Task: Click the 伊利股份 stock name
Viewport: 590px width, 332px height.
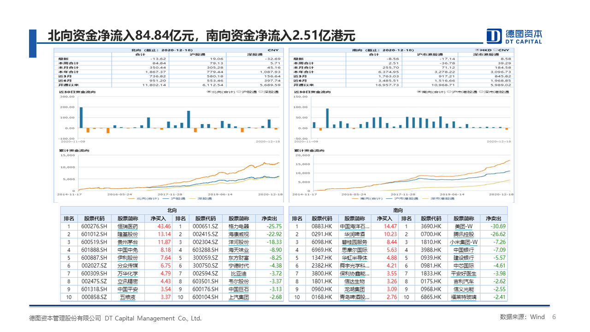Action: 128,258
